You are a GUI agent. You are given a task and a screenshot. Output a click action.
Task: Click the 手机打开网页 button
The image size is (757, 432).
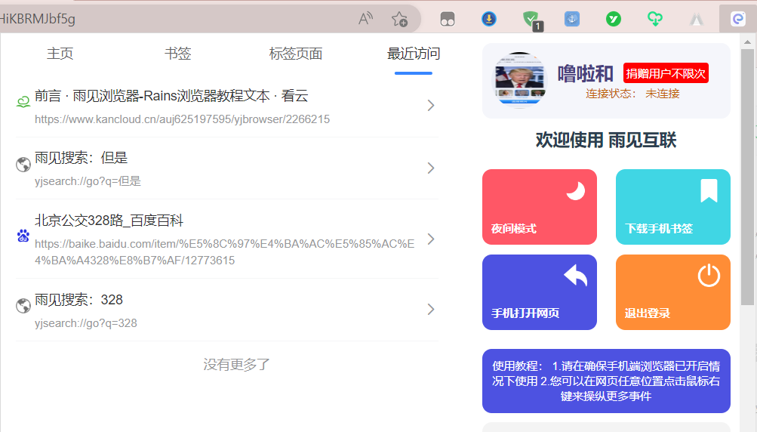[x=539, y=292]
